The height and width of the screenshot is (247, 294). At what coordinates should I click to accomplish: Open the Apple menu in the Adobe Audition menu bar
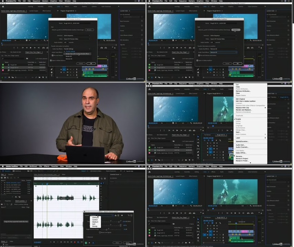[x=3, y=166]
